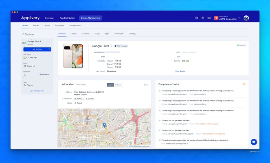Screen dimensions: 270x163
Task: Open App Distribution in top navigation
Action: tap(67, 18)
